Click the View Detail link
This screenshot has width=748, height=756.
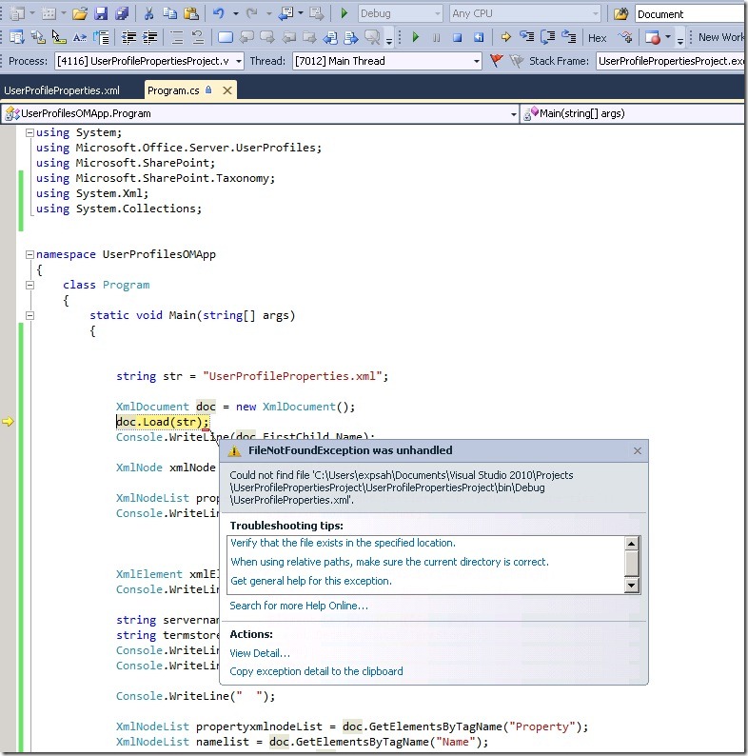[x=260, y=653]
